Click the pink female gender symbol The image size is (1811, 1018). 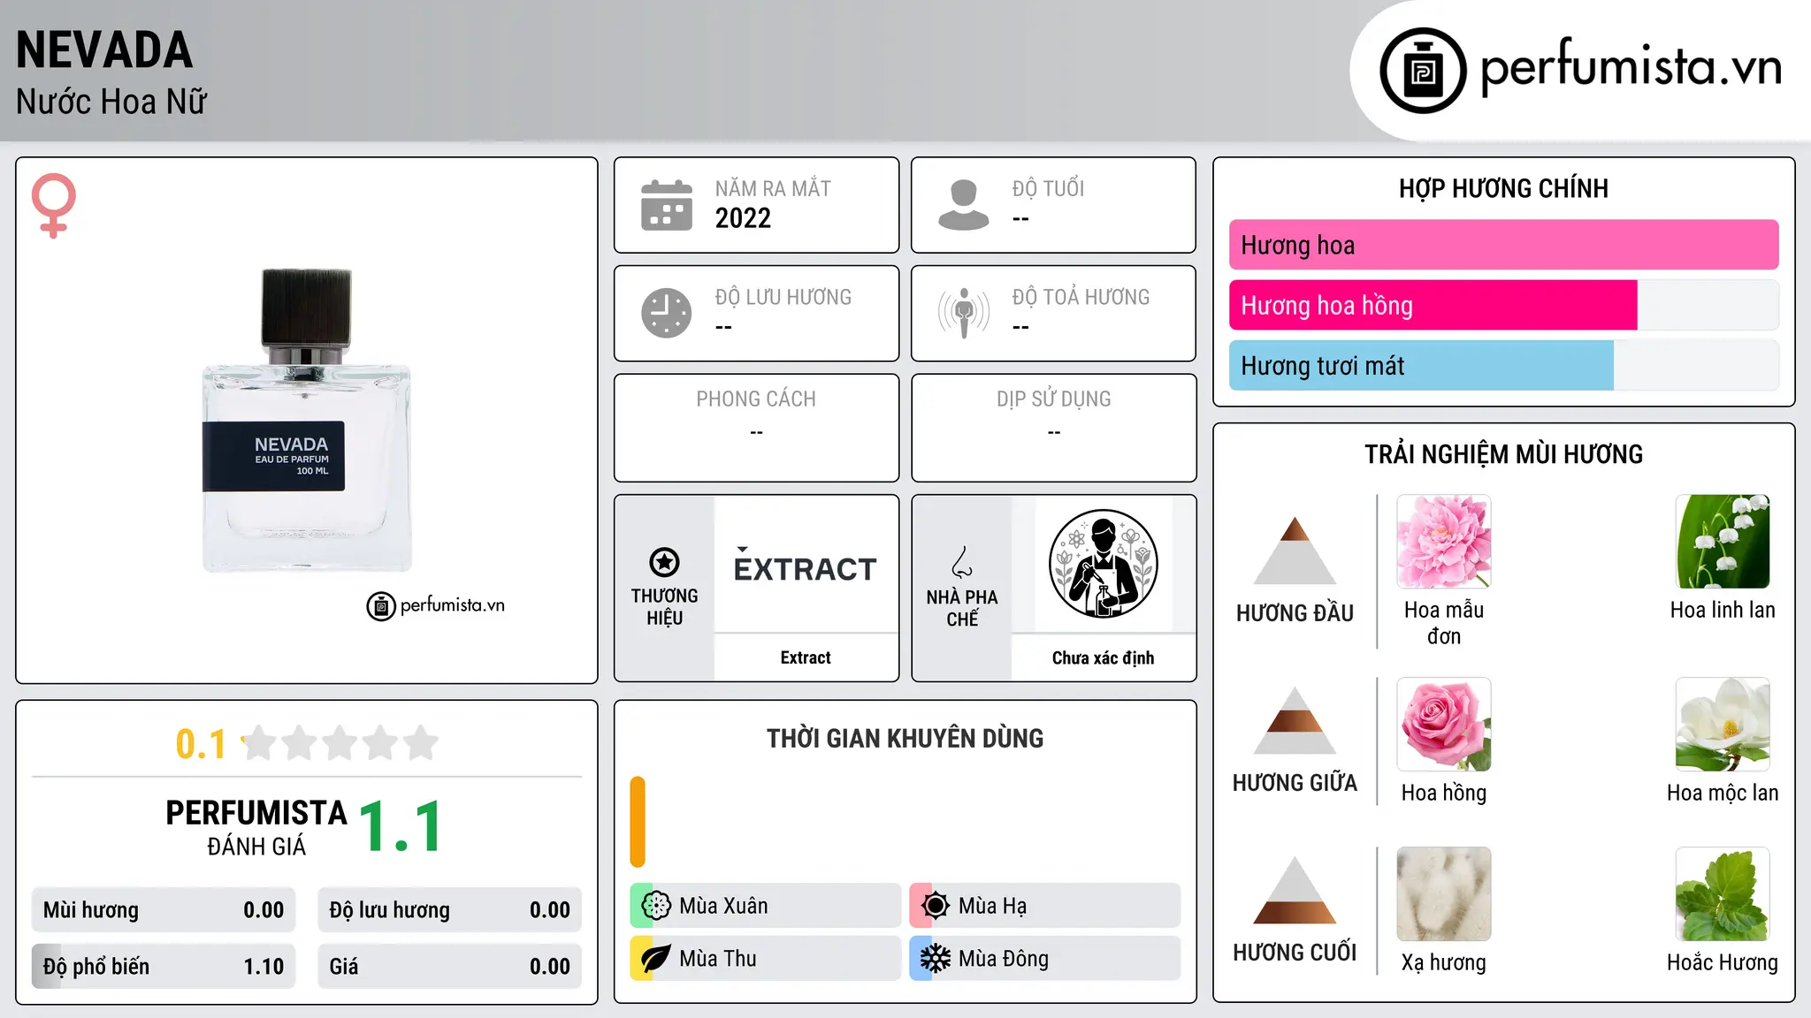tap(54, 206)
